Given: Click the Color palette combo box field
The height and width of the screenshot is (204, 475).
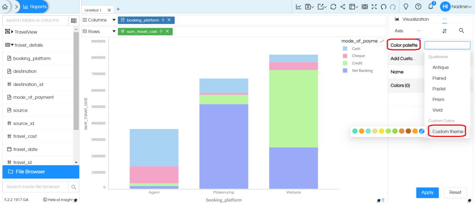Looking at the screenshot, I should pyautogui.click(x=447, y=45).
